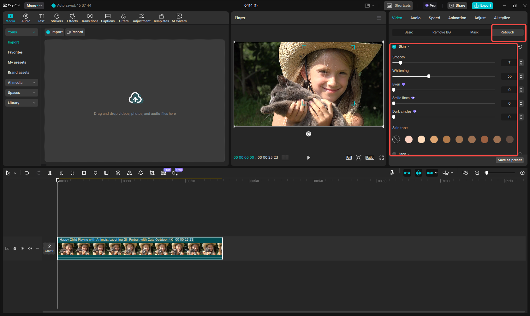
Task: Expand the Library section
Action: (21, 103)
